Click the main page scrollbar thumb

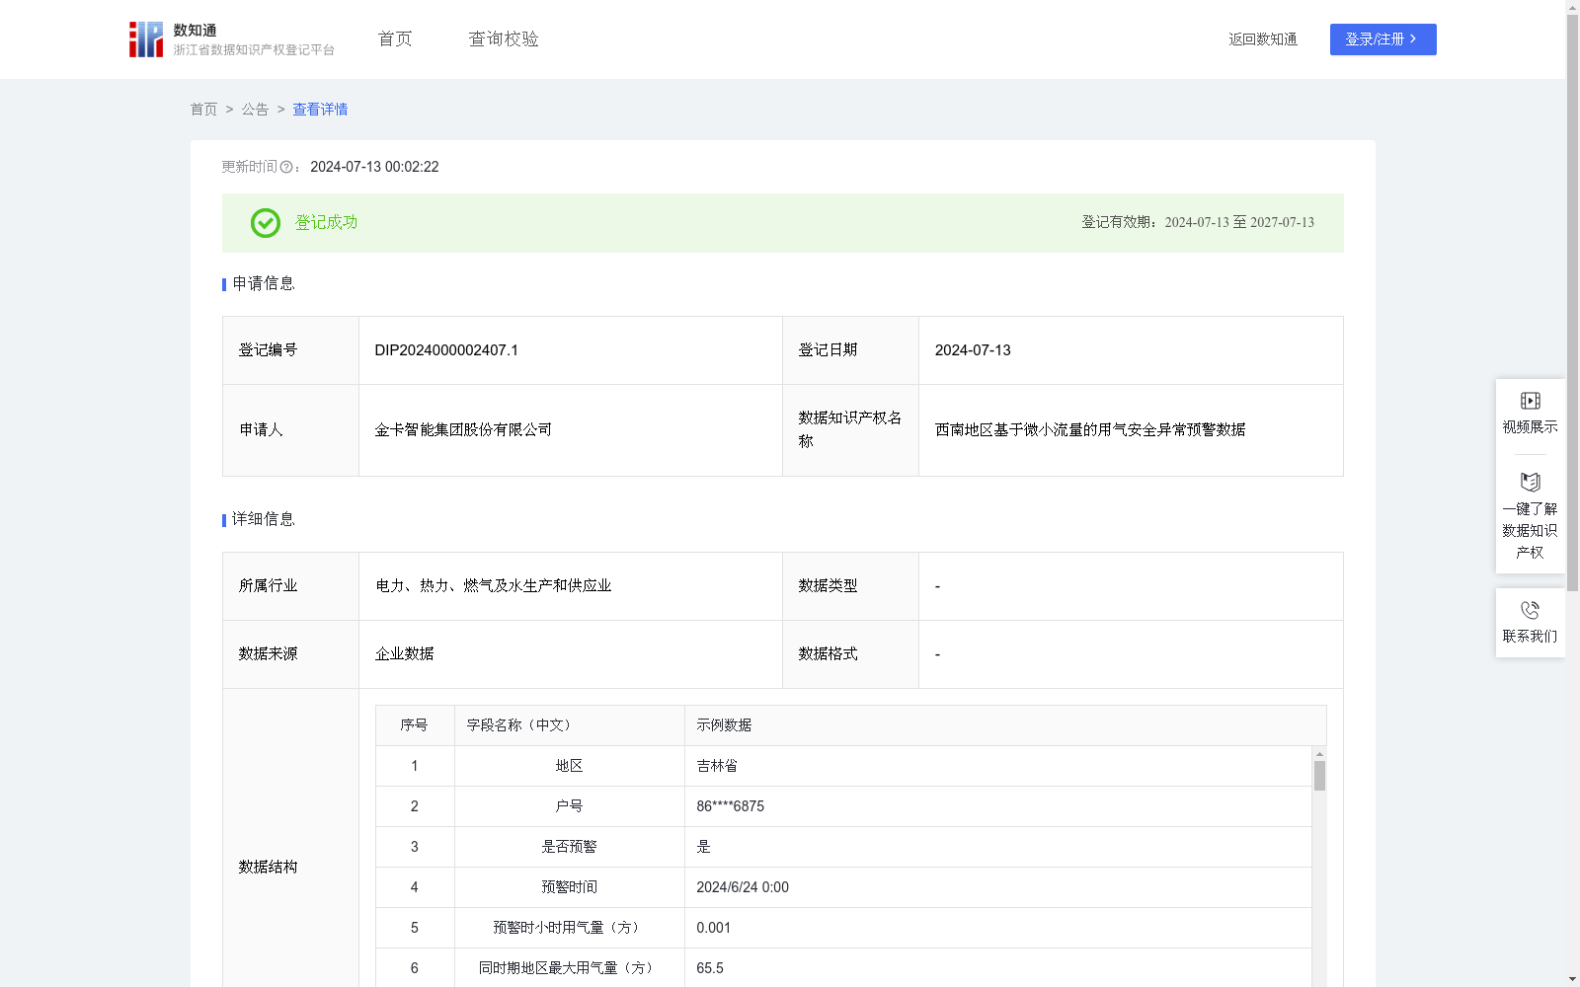[x=1572, y=301]
